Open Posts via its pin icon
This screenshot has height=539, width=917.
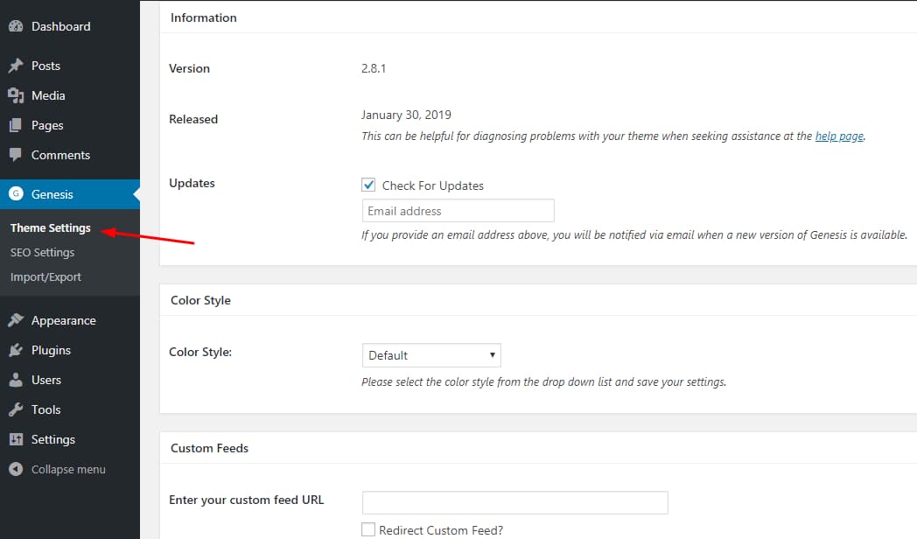click(16, 65)
